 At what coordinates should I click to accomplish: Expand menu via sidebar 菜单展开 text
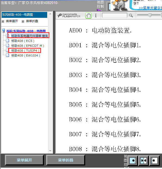coord(12,21)
